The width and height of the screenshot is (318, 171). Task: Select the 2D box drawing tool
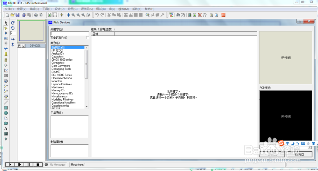tap(6, 108)
